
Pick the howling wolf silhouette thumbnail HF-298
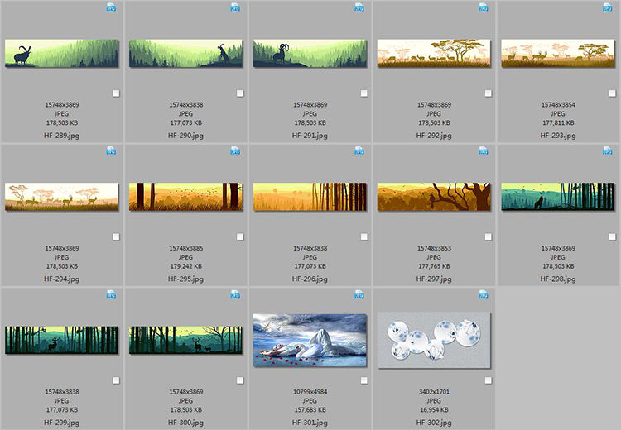click(x=558, y=197)
